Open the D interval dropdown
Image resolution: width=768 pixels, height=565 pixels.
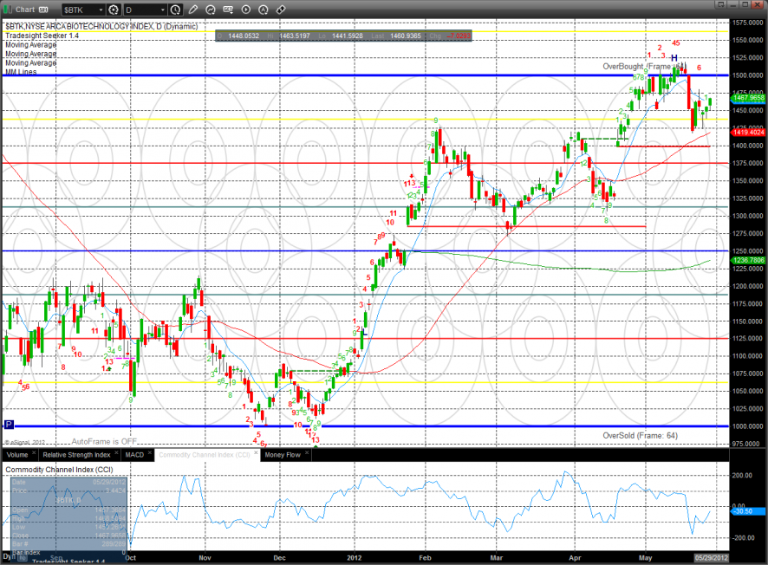point(163,10)
